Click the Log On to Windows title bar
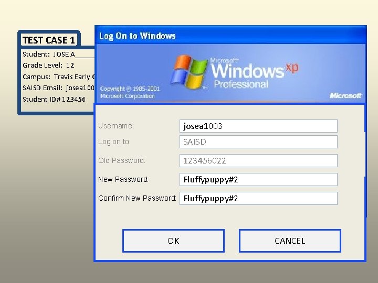The height and width of the screenshot is (283, 378). [230, 36]
